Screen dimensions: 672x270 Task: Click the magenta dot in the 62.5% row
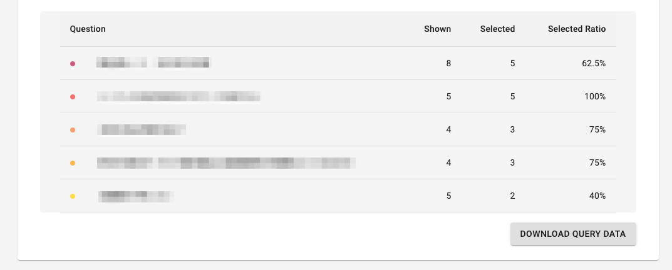pos(73,64)
